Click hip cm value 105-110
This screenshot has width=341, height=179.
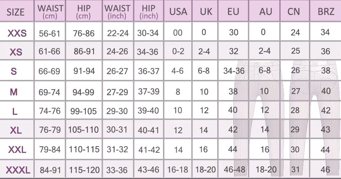click(x=84, y=130)
